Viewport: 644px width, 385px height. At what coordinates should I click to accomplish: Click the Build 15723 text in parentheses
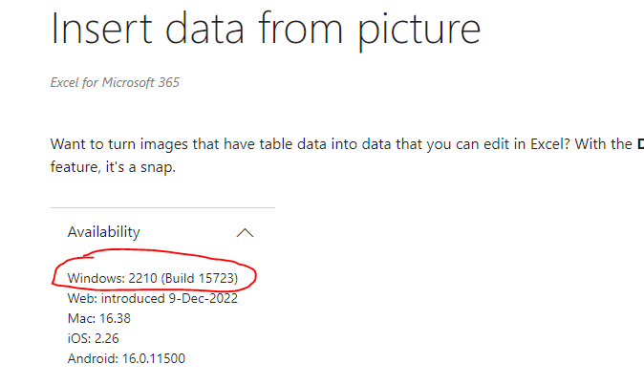200,278
